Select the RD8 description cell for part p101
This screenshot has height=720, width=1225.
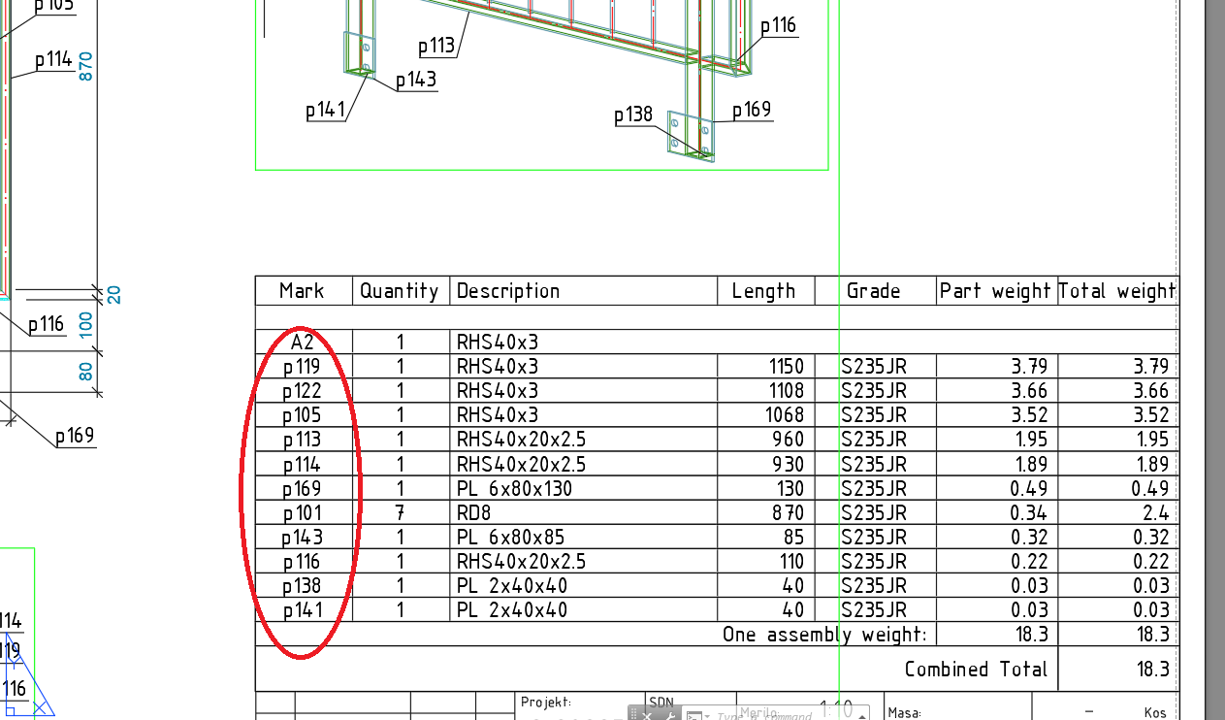(x=475, y=512)
